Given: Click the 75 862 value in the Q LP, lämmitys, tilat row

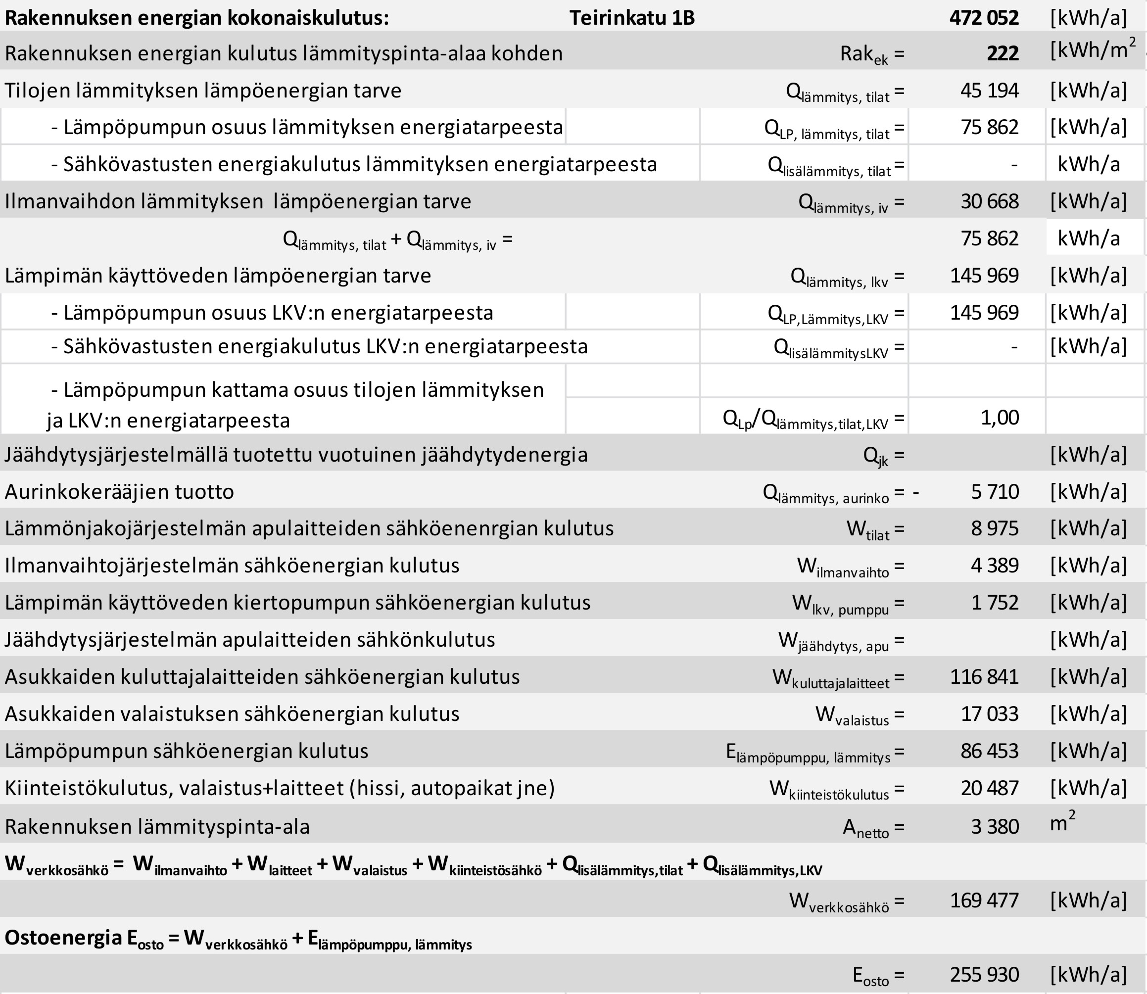Looking at the screenshot, I should [990, 127].
